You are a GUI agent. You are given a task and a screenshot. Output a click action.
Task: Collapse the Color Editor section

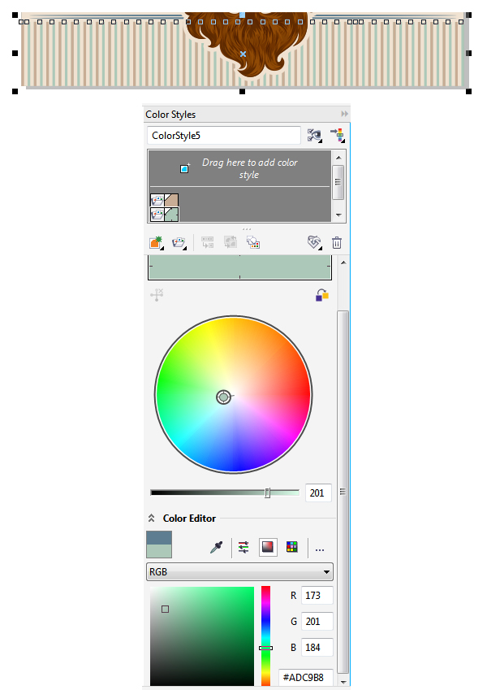[x=151, y=518]
